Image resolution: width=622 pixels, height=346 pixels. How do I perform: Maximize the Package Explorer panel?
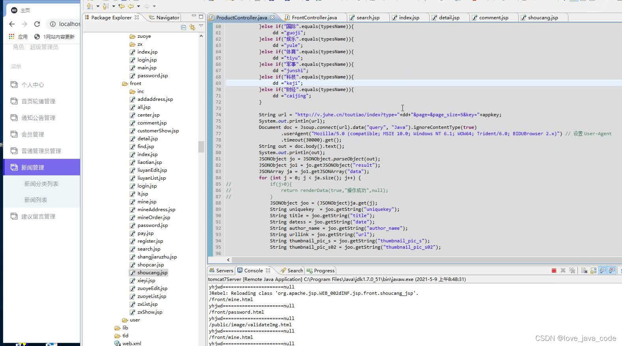pos(201,17)
